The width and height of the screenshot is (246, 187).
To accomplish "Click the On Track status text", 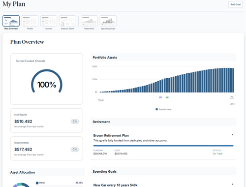I will (x=217, y=154).
